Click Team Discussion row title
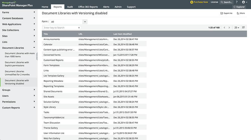Viewport: 251px width, 140px height. point(52,123)
